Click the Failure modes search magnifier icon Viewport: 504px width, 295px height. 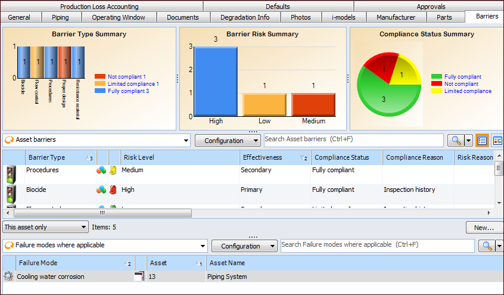[487, 246]
